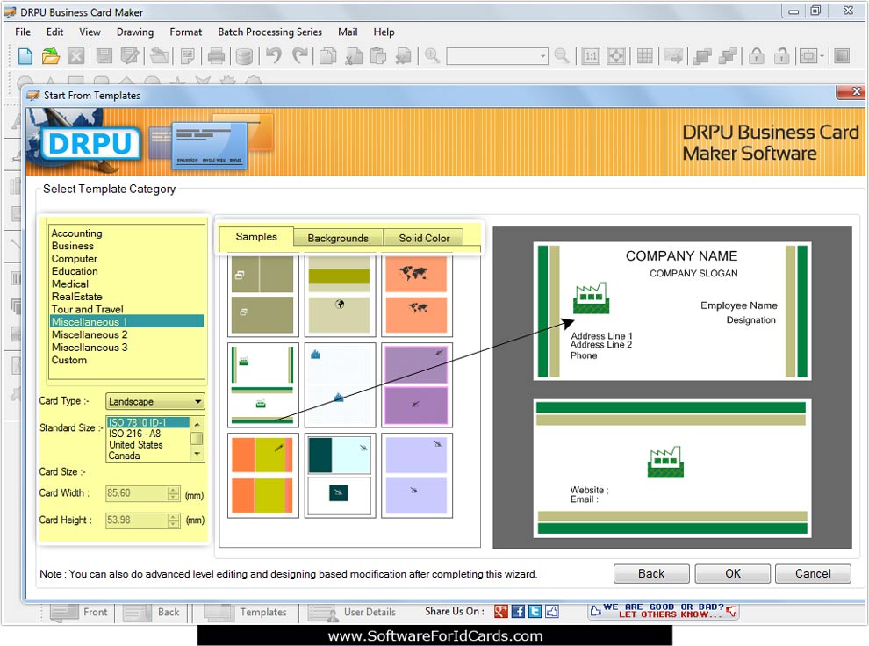The width and height of the screenshot is (869, 646).
Task: Select United States standard size
Action: pos(136,445)
